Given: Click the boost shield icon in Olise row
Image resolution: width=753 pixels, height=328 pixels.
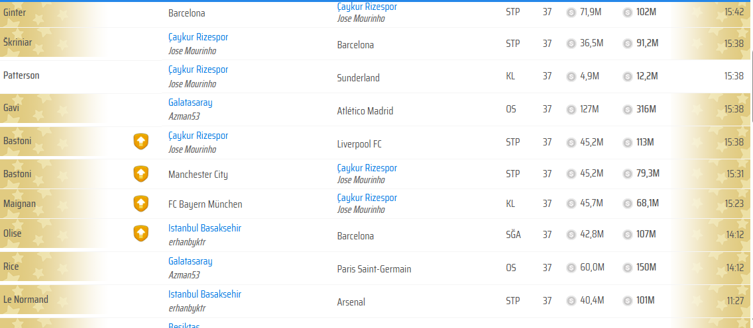Looking at the screenshot, I should [141, 233].
